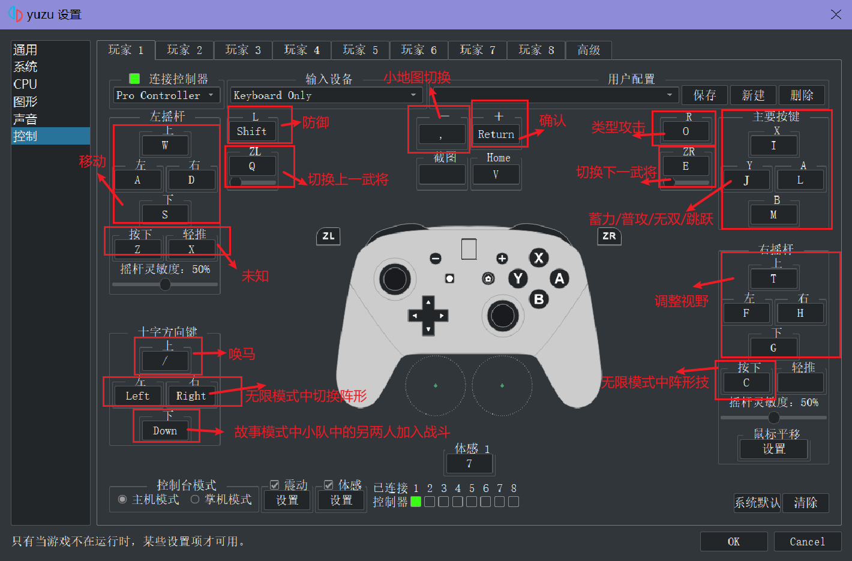The height and width of the screenshot is (561, 852).
Task: Toggle the 体感 motion checkbox
Action: click(x=329, y=485)
